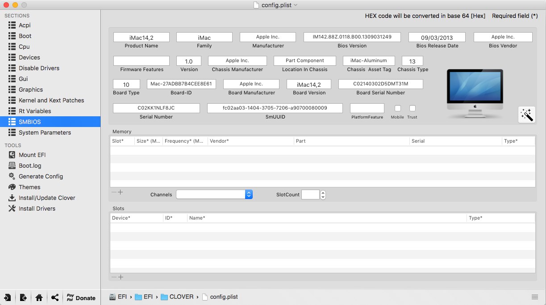This screenshot has height=305, width=546.
Task: Click the PayPal Donate button
Action: (x=81, y=297)
